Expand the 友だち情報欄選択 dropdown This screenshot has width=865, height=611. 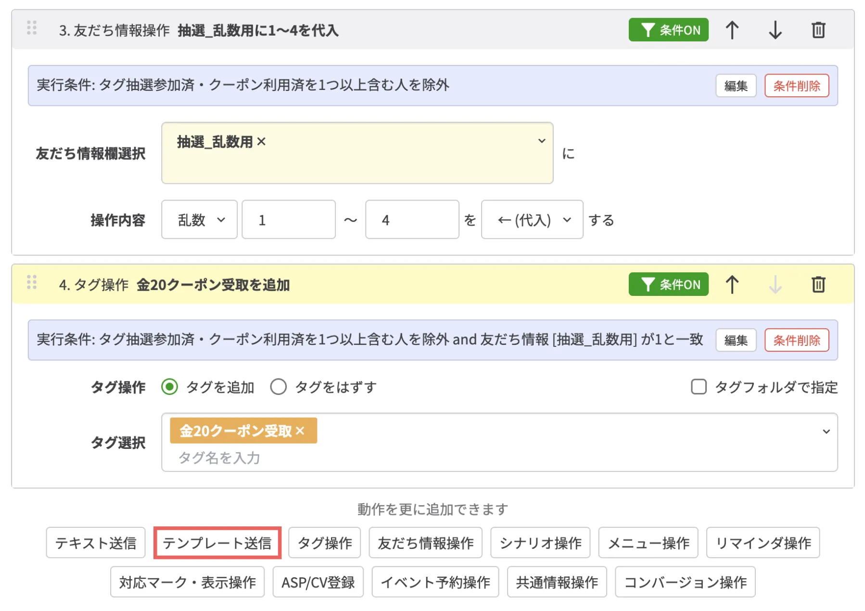point(542,141)
